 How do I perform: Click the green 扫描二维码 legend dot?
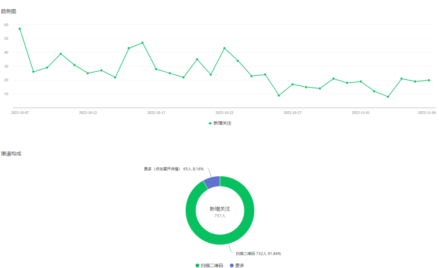click(197, 265)
